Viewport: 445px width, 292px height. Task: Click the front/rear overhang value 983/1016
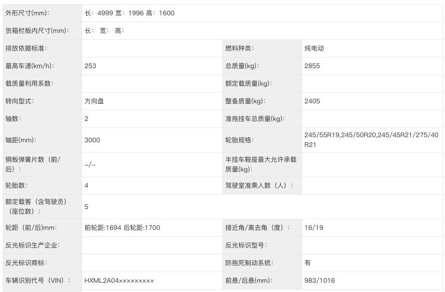(x=319, y=280)
